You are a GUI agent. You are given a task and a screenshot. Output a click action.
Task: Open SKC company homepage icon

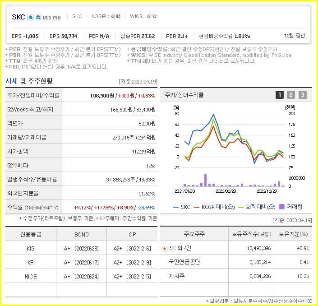point(30,17)
